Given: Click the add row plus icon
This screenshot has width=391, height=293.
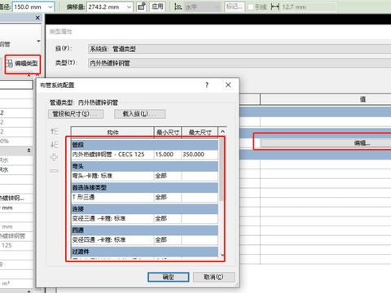Looking at the screenshot, I should 55,157.
